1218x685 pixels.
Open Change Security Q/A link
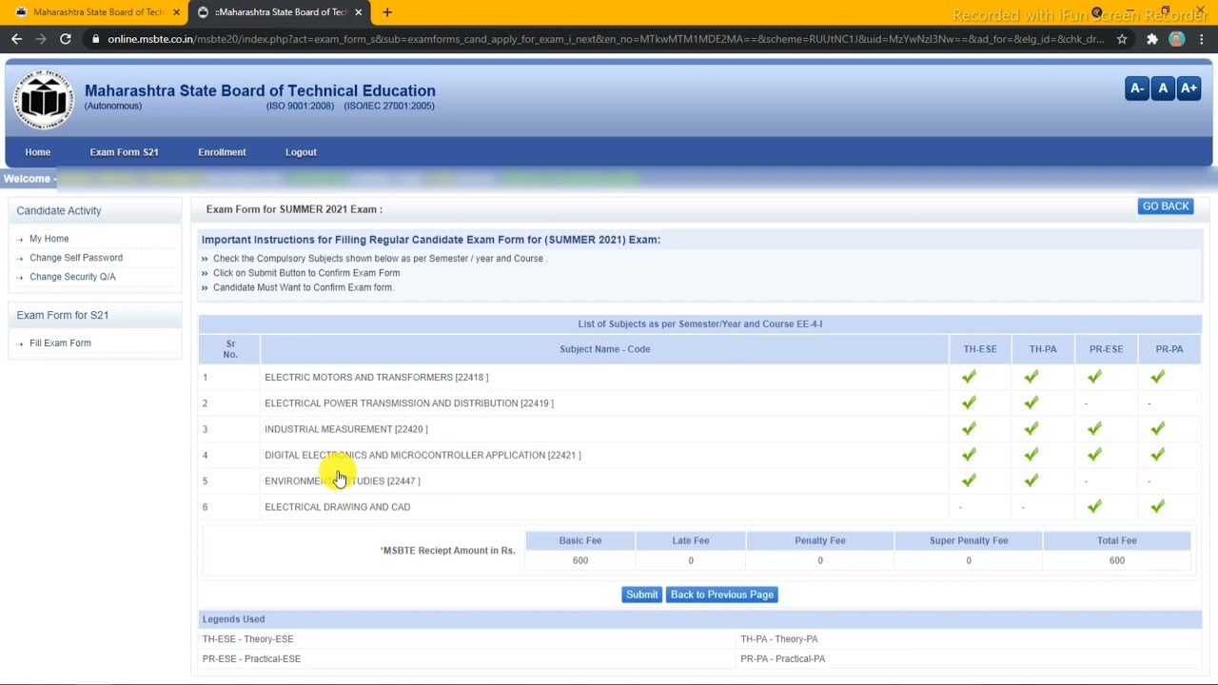(72, 277)
